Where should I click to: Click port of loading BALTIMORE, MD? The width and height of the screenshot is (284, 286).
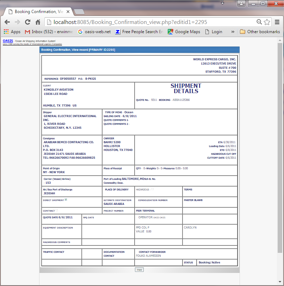(x=133, y=179)
